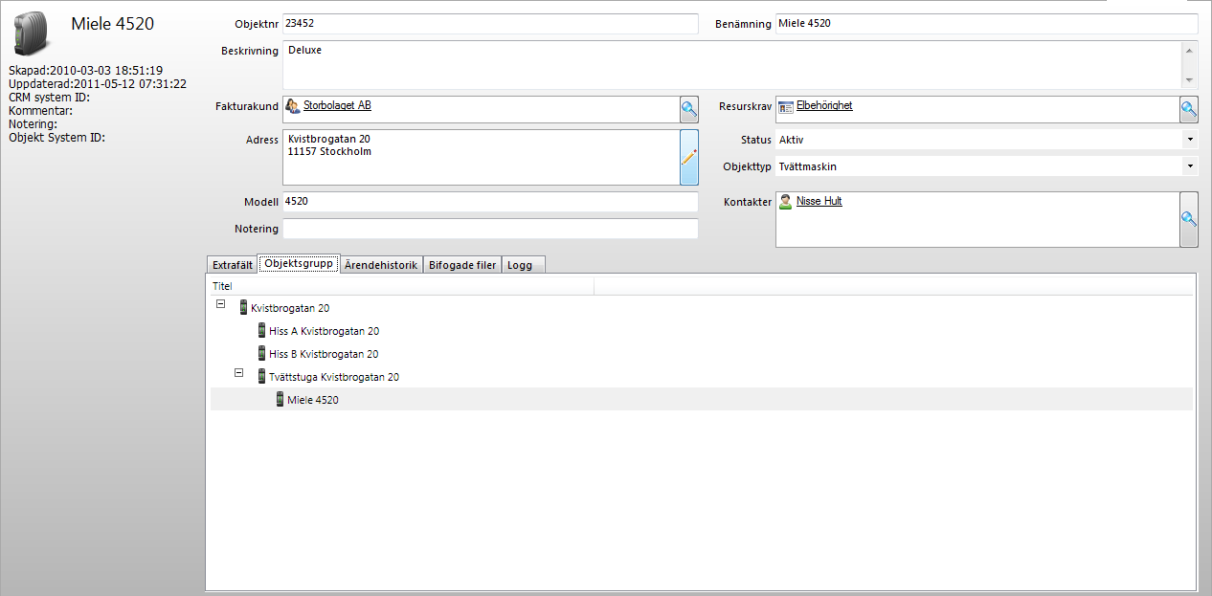Viewport: 1212px width, 596px height.
Task: Open the Resurskrav search magnifier
Action: click(1188, 110)
